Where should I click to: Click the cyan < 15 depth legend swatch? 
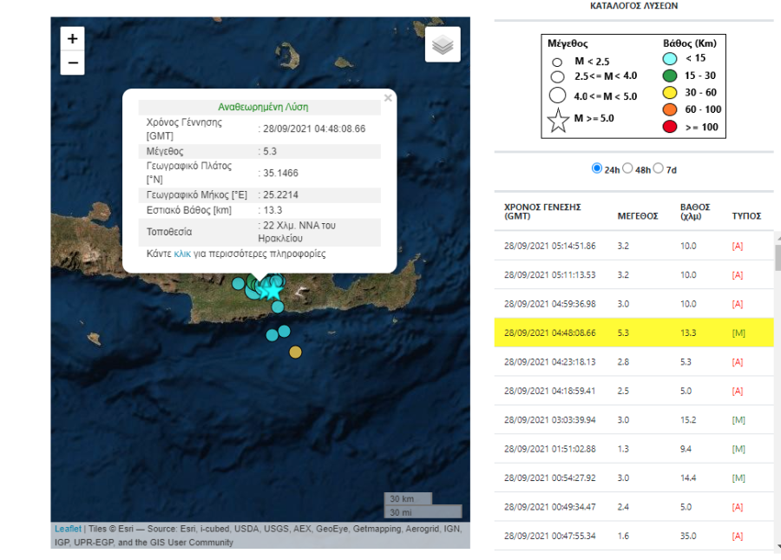pos(669,58)
